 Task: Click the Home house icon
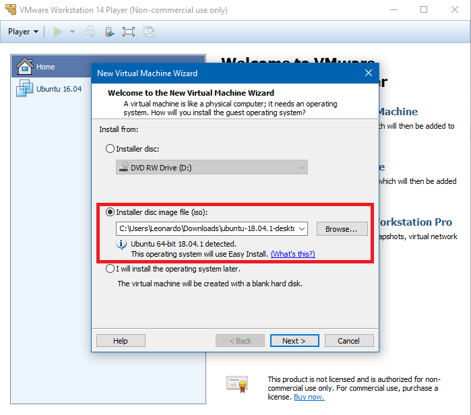[25, 66]
